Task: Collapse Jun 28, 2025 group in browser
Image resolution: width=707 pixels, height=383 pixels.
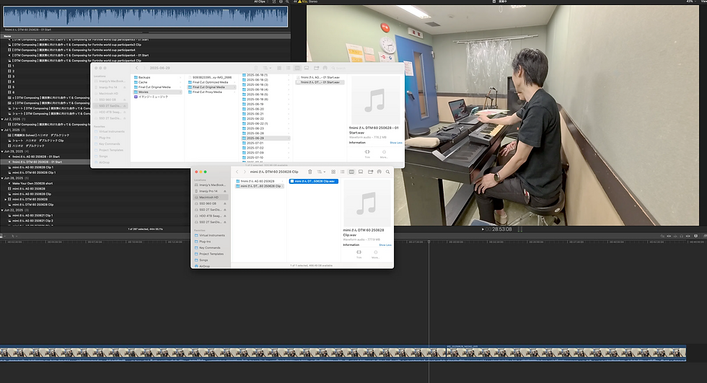Action: click(2, 178)
